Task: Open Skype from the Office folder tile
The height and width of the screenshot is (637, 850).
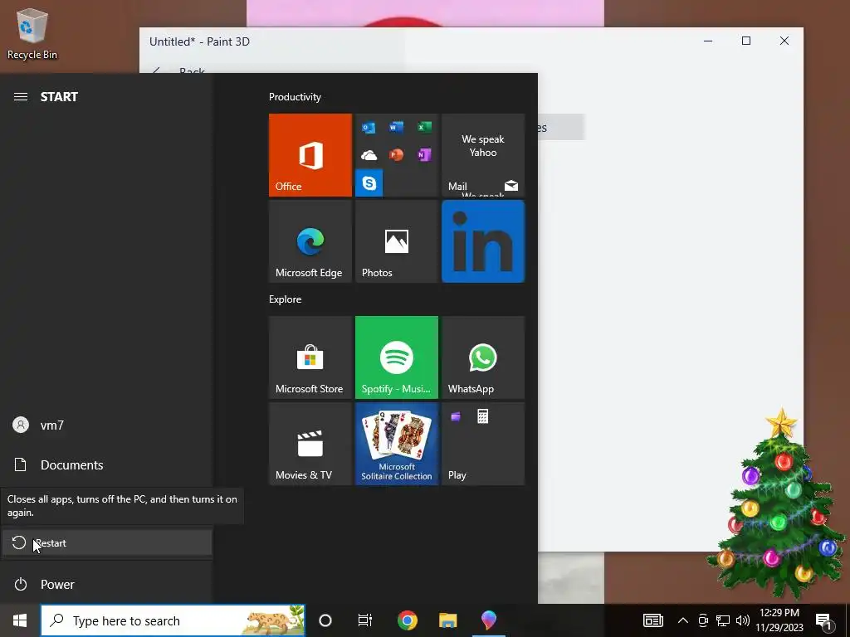Action: (x=369, y=183)
